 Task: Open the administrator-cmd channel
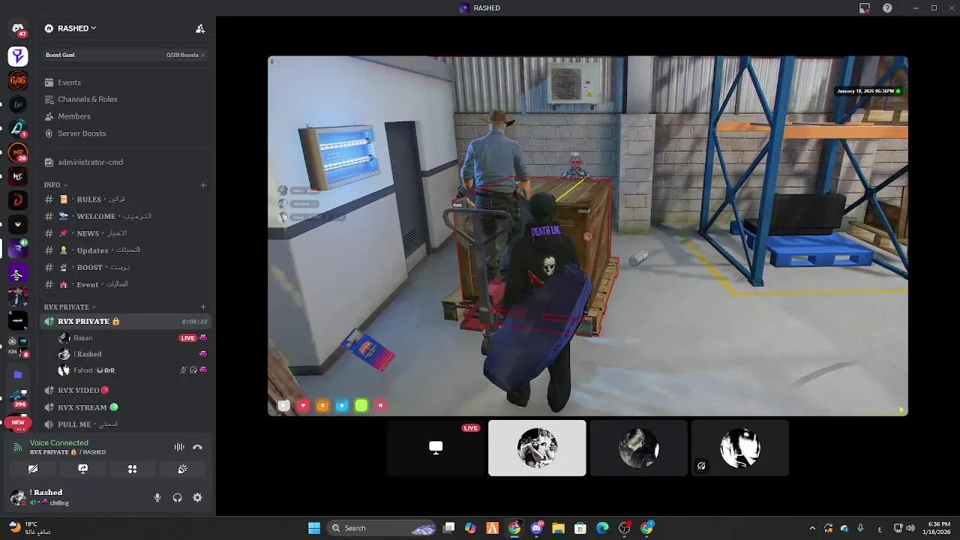click(125, 162)
